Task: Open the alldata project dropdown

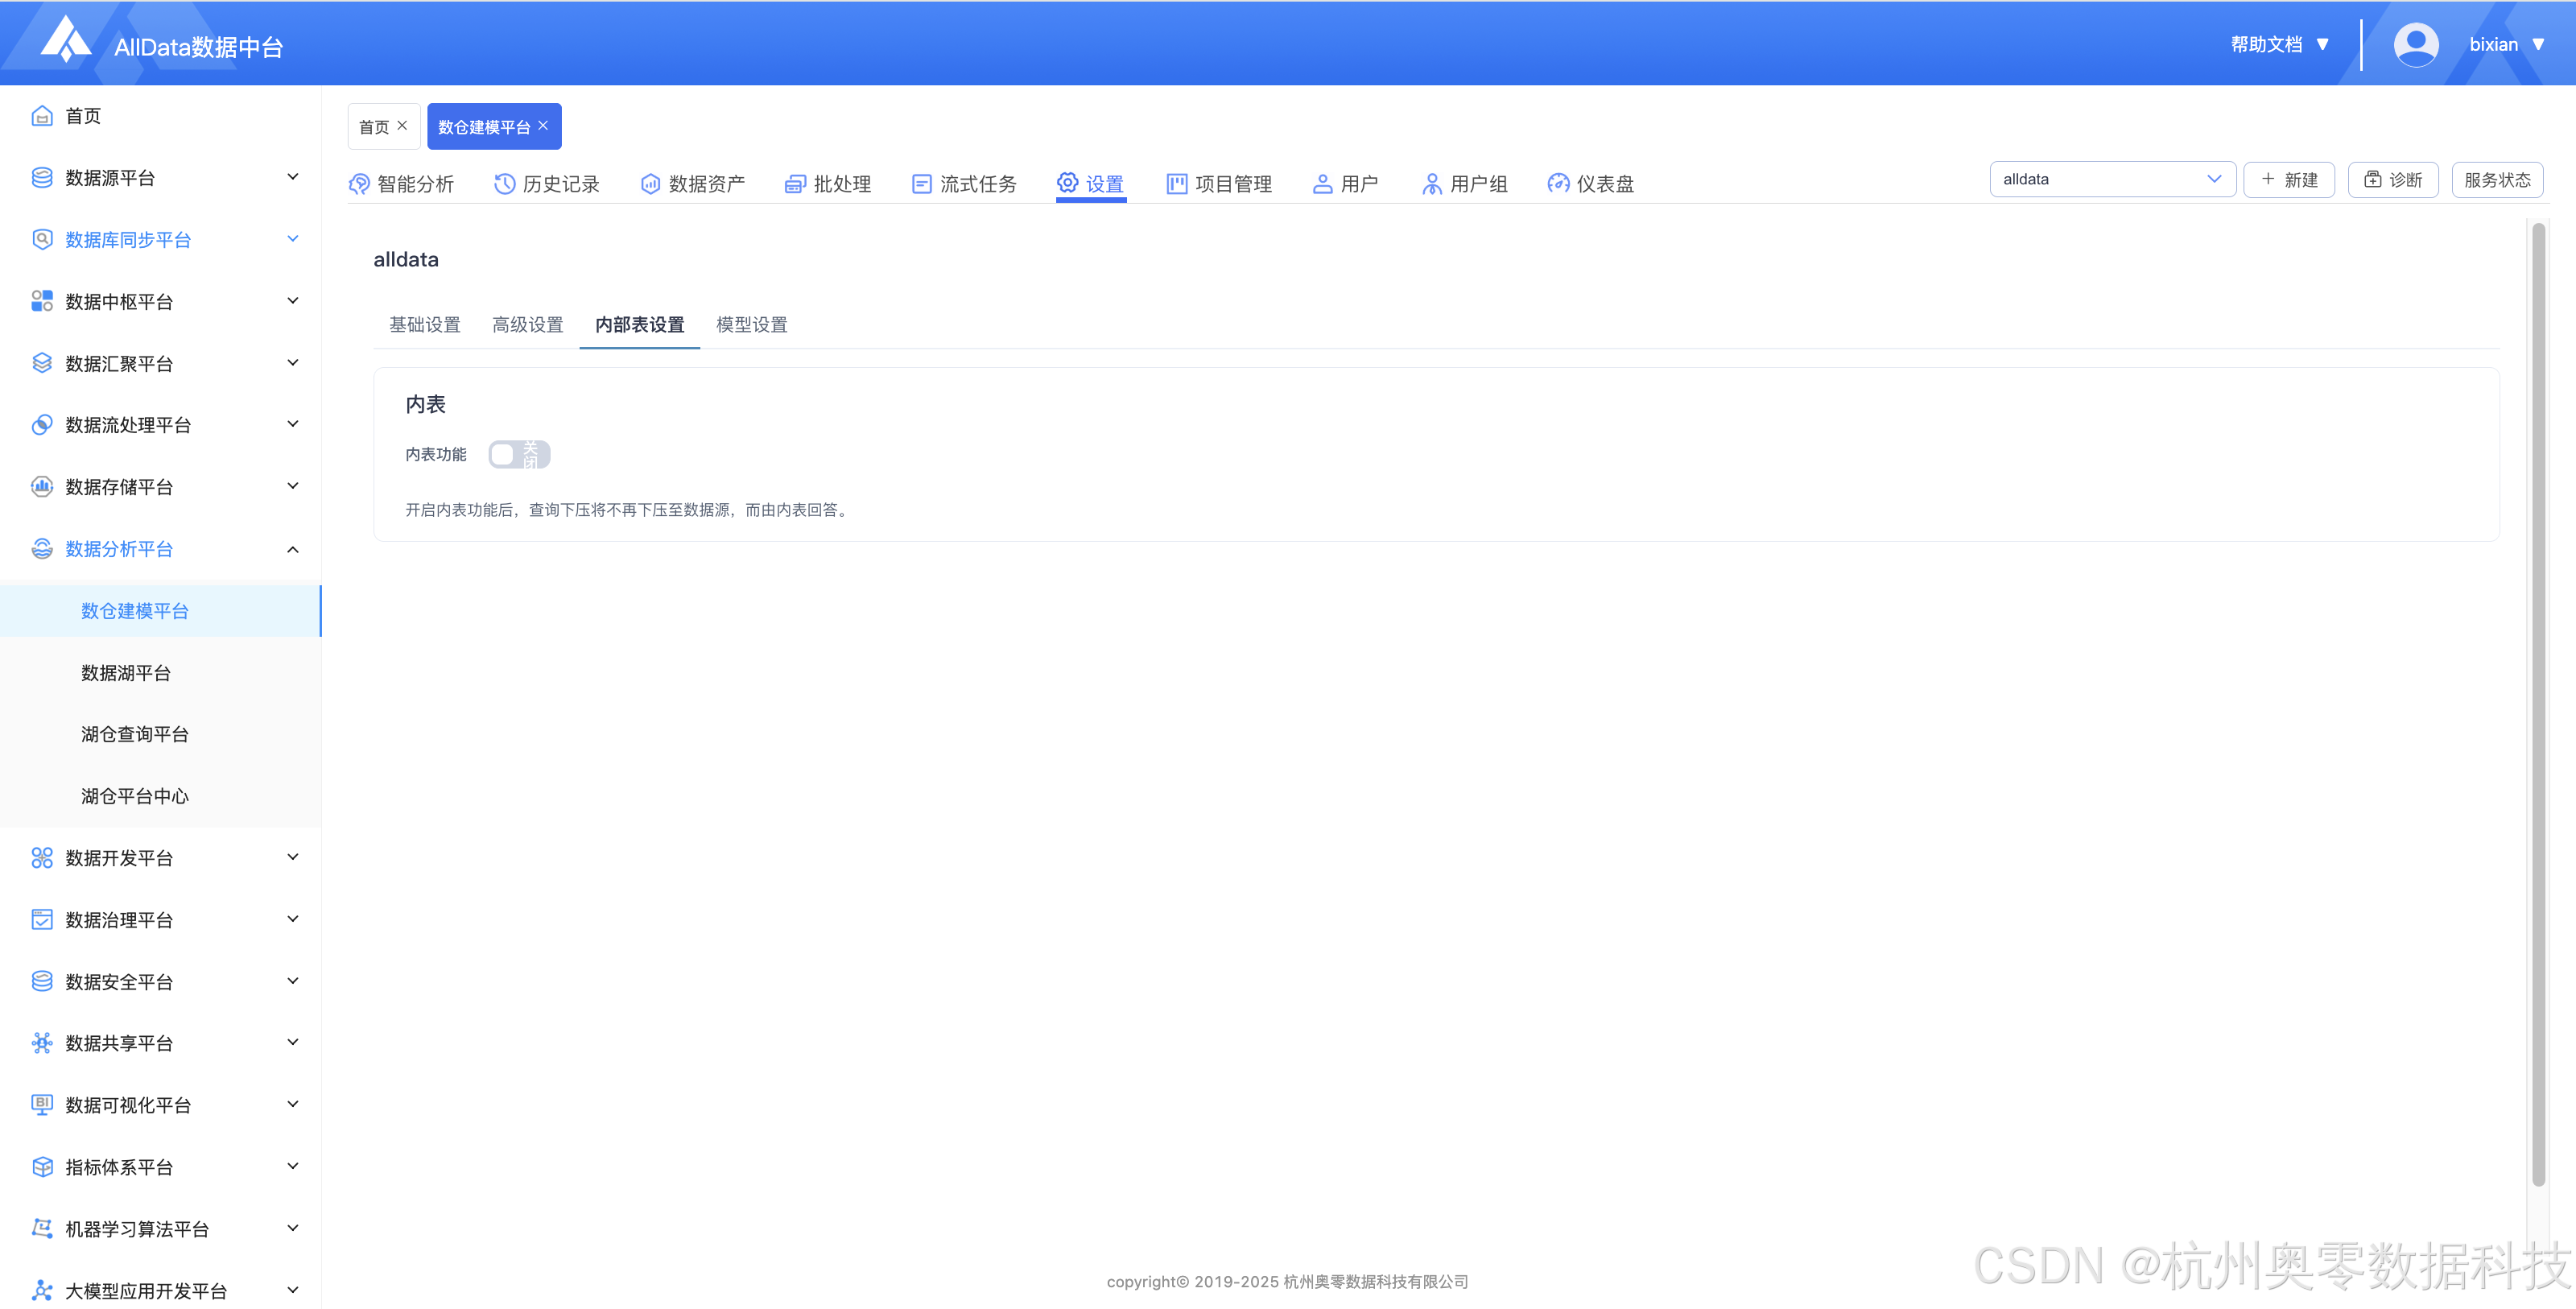Action: 2112,179
